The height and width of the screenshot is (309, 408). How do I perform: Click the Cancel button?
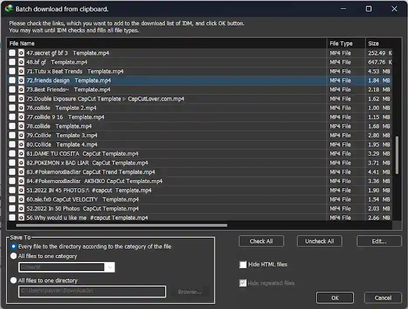click(382, 298)
